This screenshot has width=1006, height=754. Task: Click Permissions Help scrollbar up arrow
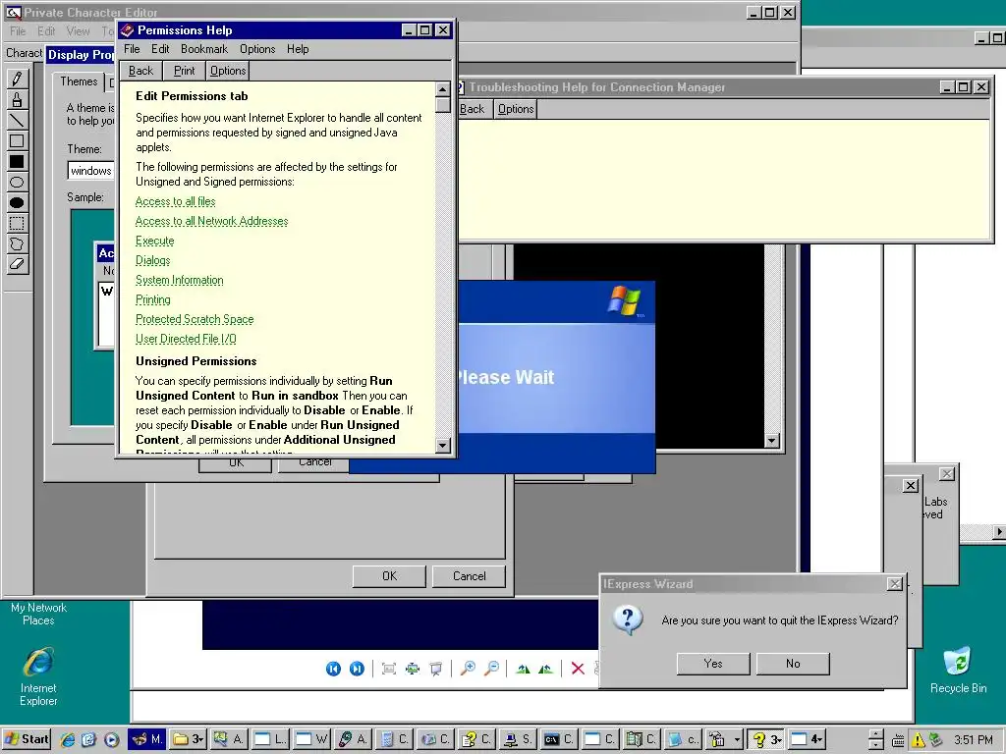(443, 89)
